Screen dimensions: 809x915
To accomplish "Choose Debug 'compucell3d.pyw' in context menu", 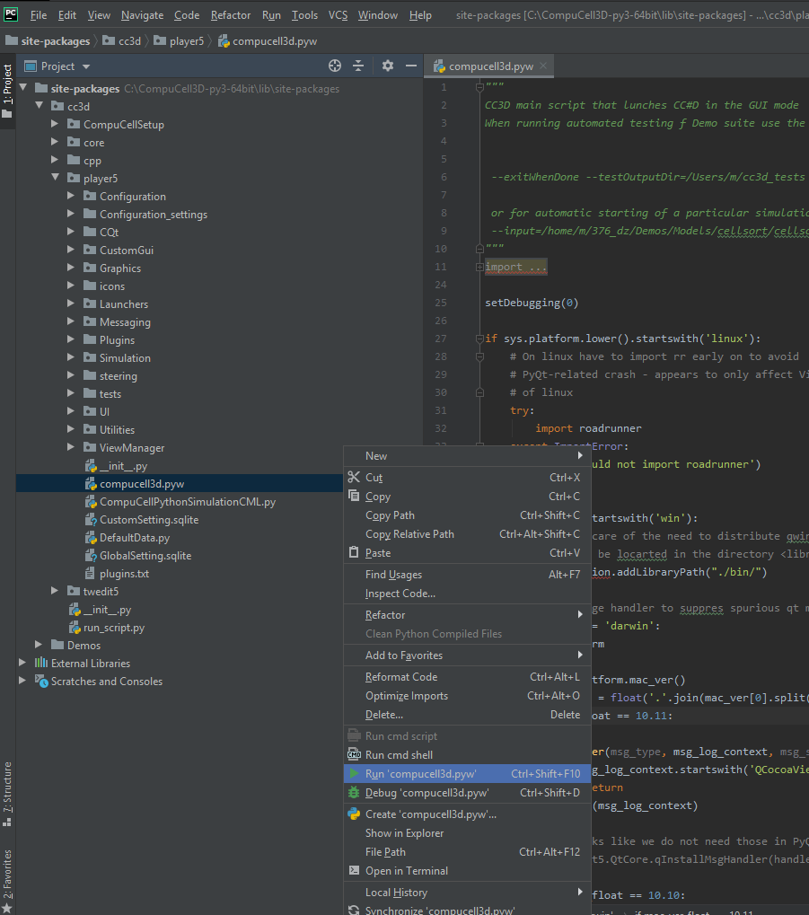I will [468, 793].
